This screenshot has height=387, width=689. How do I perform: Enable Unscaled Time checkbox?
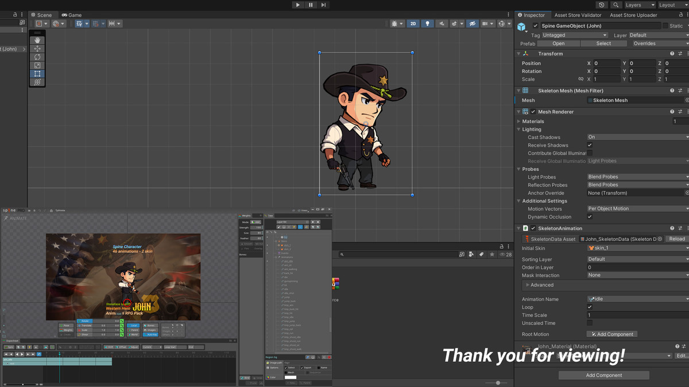point(590,323)
